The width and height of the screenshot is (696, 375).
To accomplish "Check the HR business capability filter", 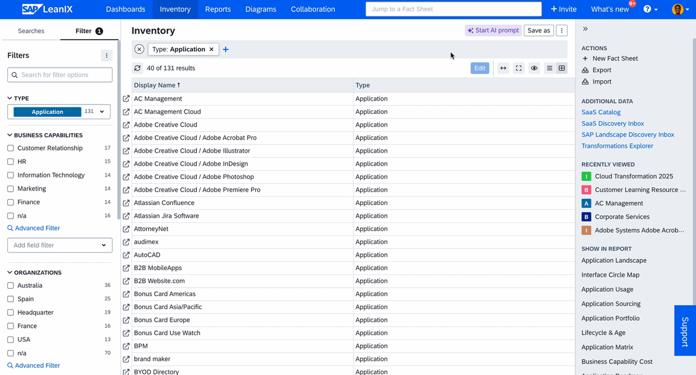I will click(x=11, y=162).
